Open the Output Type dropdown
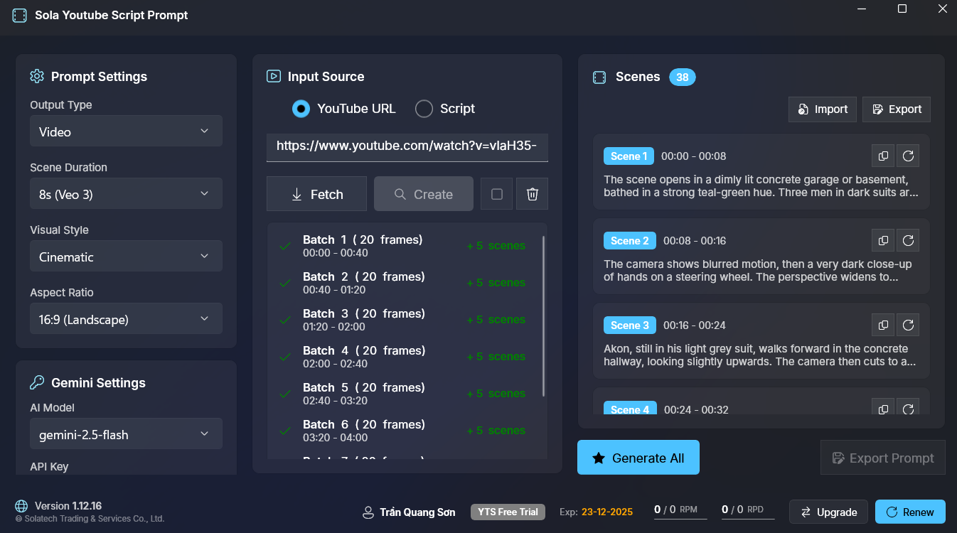 (126, 131)
